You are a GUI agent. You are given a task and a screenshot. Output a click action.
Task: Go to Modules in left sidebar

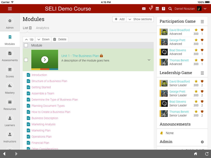[10, 39]
